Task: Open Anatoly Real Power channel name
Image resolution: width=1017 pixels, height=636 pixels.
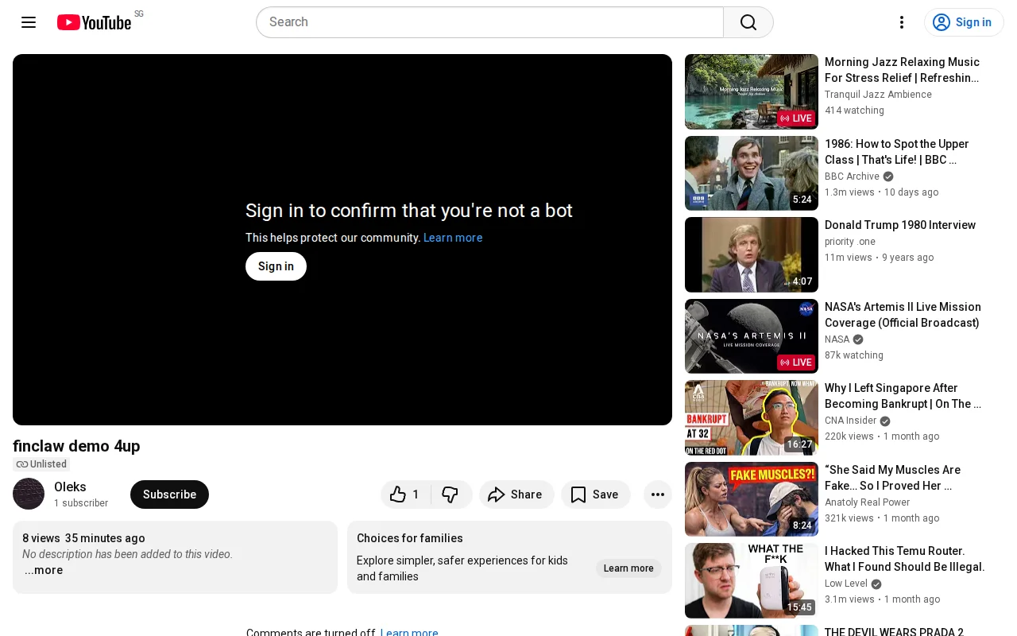Action: pos(868,502)
